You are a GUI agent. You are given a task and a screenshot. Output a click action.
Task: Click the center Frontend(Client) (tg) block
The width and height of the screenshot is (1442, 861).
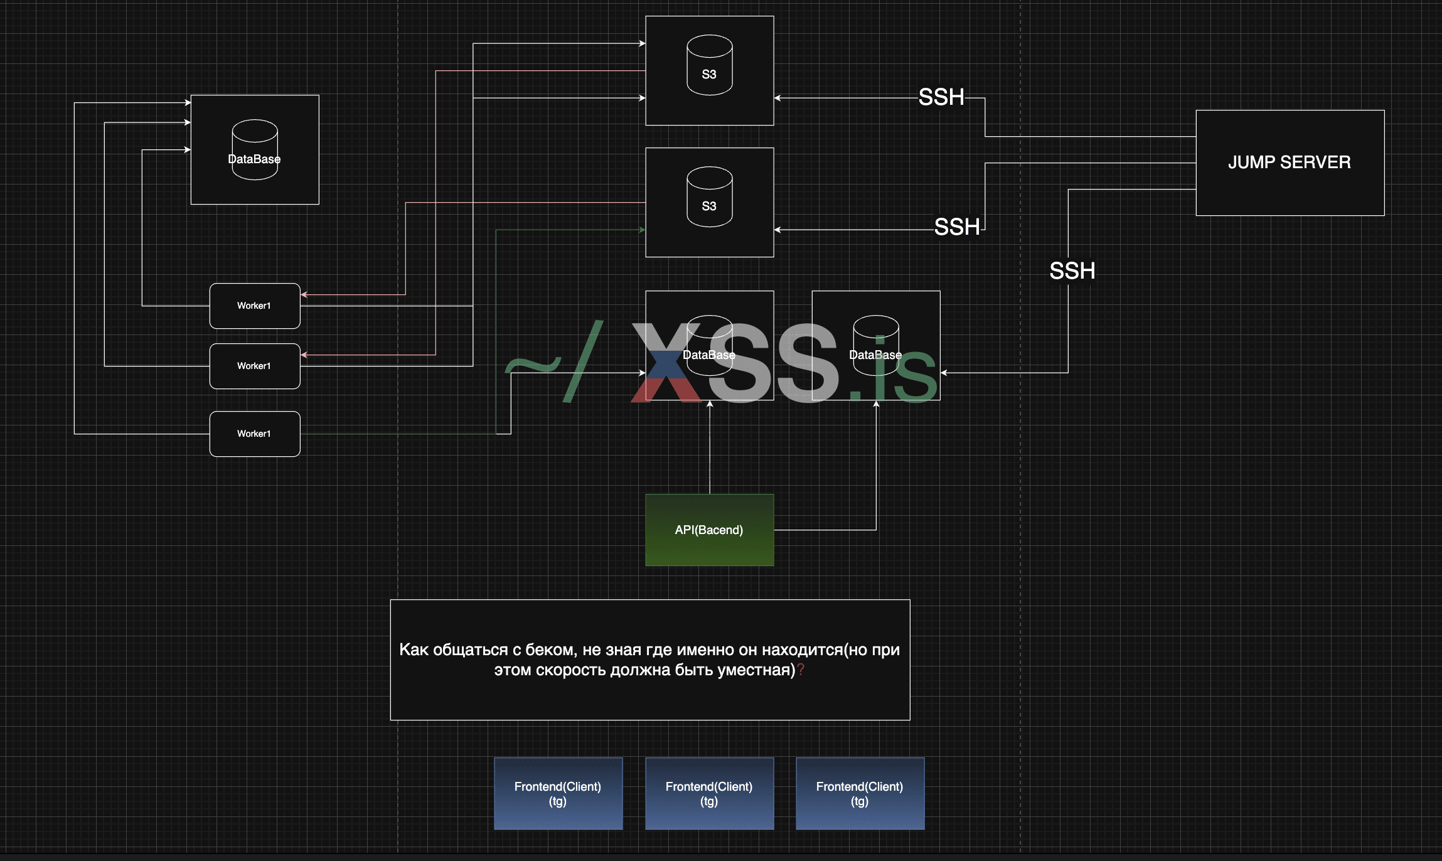coord(709,793)
